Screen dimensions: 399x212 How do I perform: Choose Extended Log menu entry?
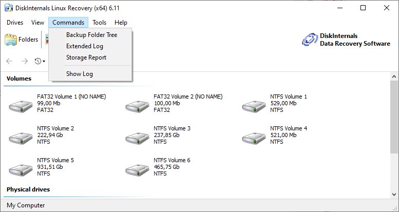85,46
